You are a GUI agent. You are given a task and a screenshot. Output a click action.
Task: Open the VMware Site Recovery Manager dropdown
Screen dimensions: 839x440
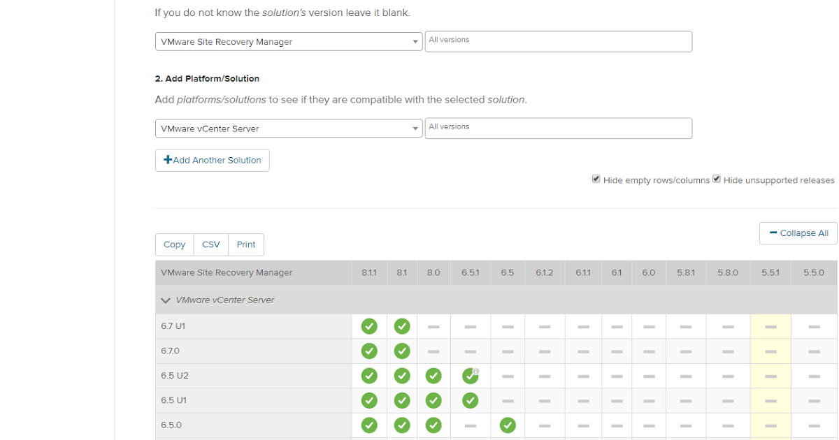(x=288, y=42)
